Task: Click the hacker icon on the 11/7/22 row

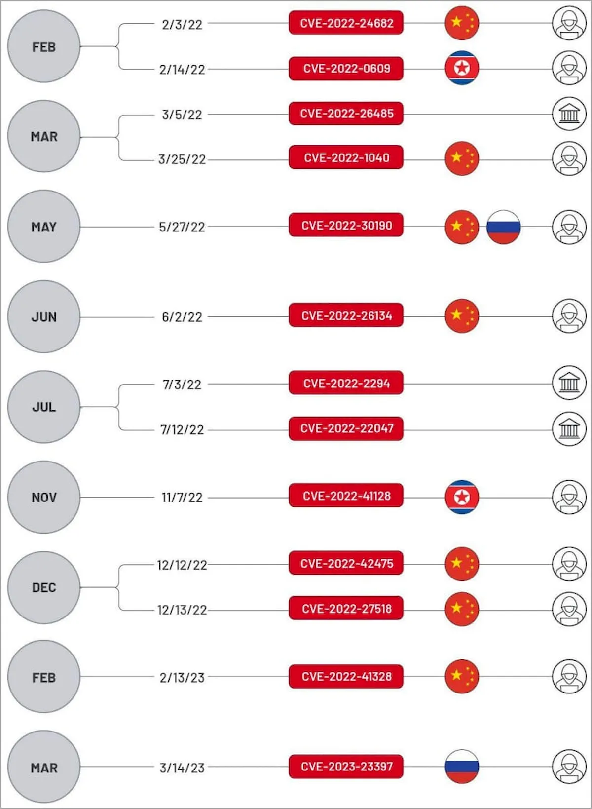Action: click(x=569, y=497)
